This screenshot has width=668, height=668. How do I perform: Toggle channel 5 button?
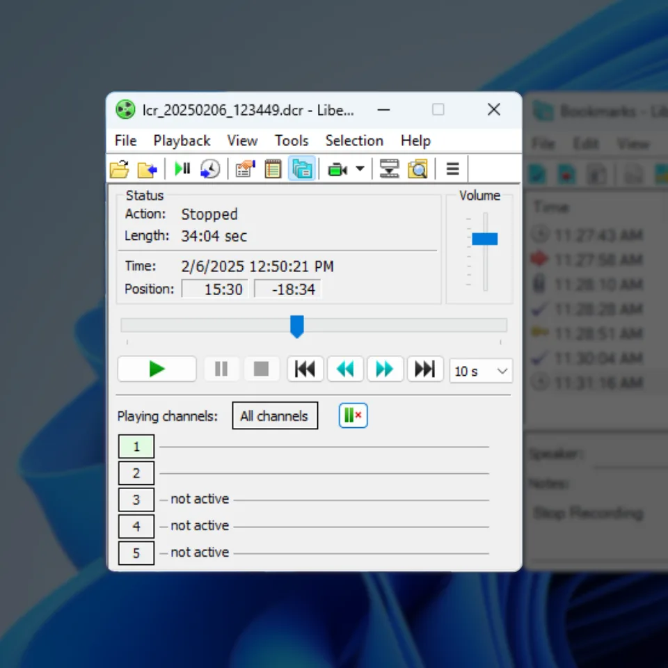(x=136, y=553)
